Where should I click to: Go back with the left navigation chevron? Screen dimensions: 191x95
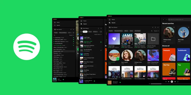(163, 19)
